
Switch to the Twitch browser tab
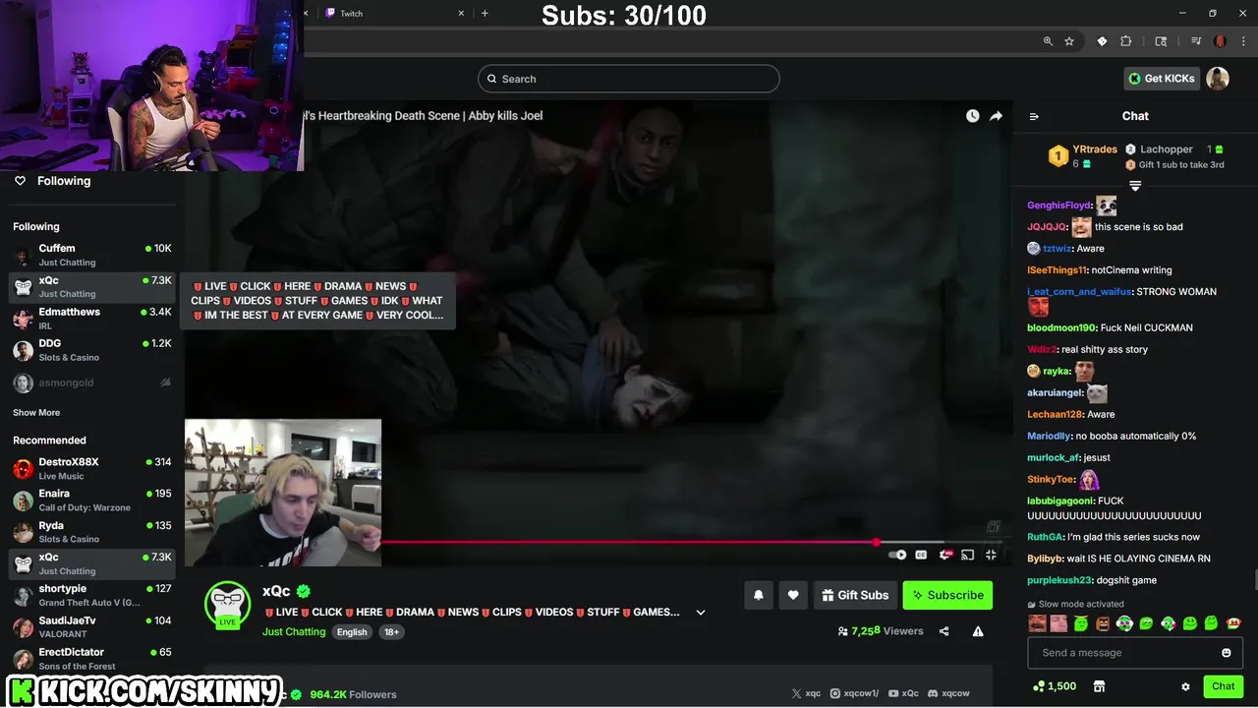pos(393,13)
